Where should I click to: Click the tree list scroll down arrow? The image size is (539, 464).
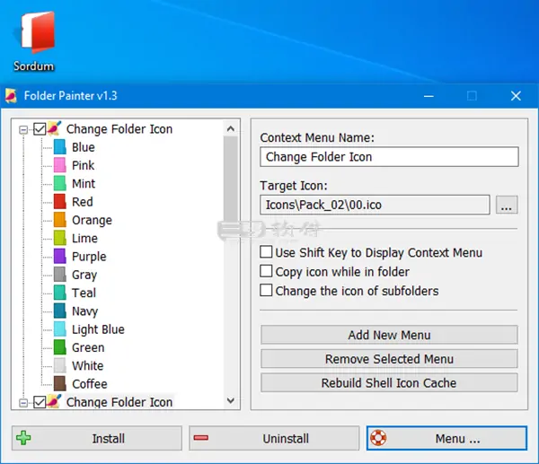coord(231,400)
